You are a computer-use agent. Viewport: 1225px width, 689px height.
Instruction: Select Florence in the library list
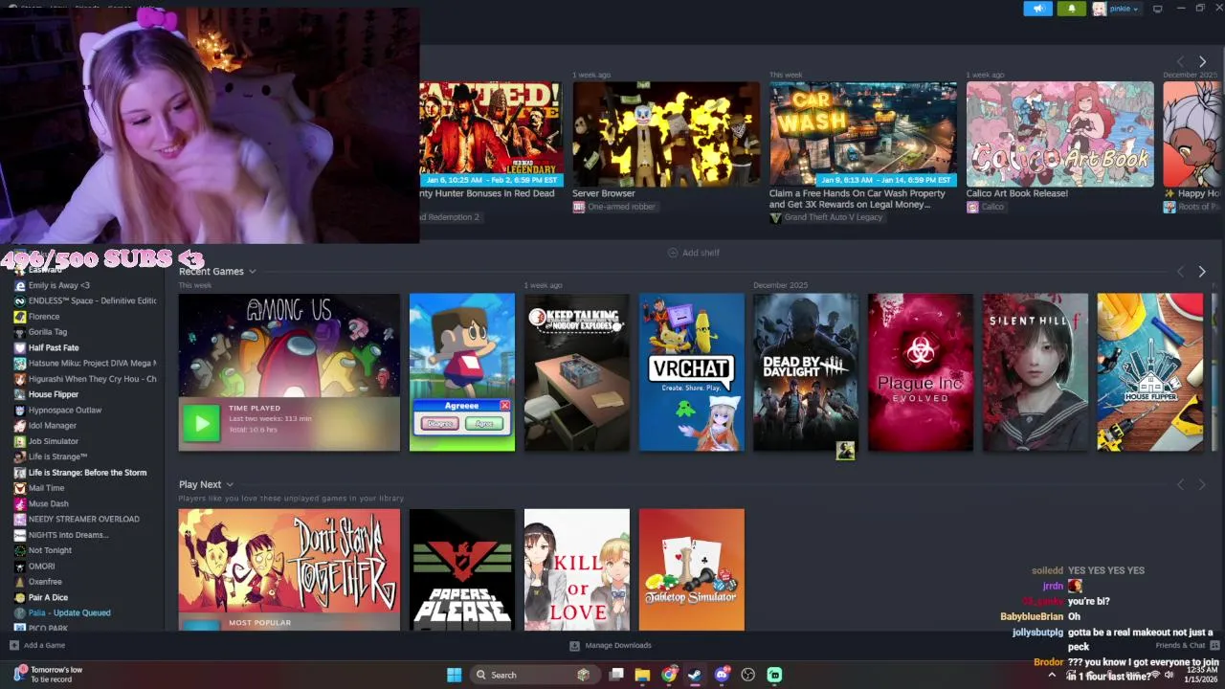coord(44,317)
